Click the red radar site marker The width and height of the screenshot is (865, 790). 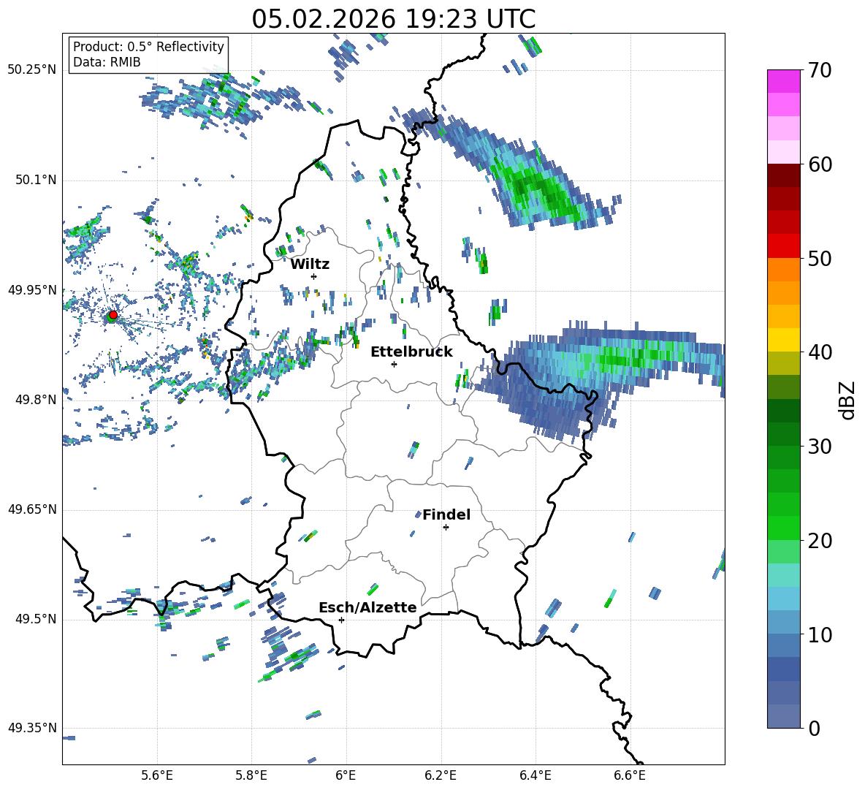click(x=113, y=315)
